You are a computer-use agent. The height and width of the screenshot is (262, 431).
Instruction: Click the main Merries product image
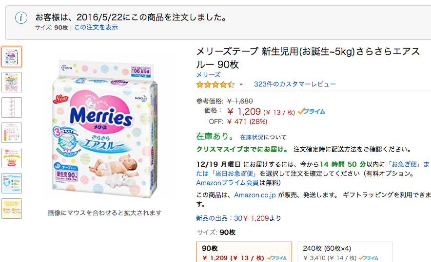coord(104,128)
